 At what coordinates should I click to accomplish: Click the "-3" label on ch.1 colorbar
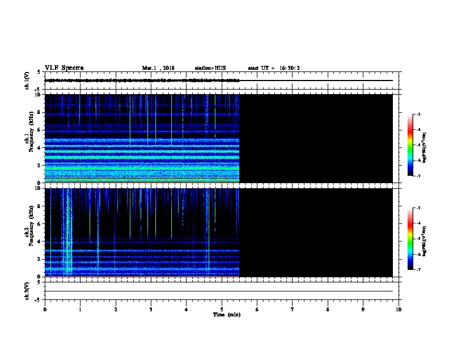point(418,114)
